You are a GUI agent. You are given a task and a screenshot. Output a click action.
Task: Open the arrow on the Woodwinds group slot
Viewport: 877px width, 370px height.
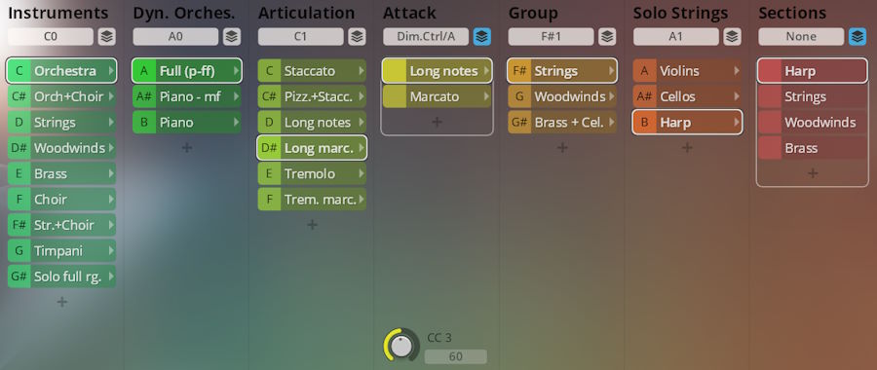611,96
